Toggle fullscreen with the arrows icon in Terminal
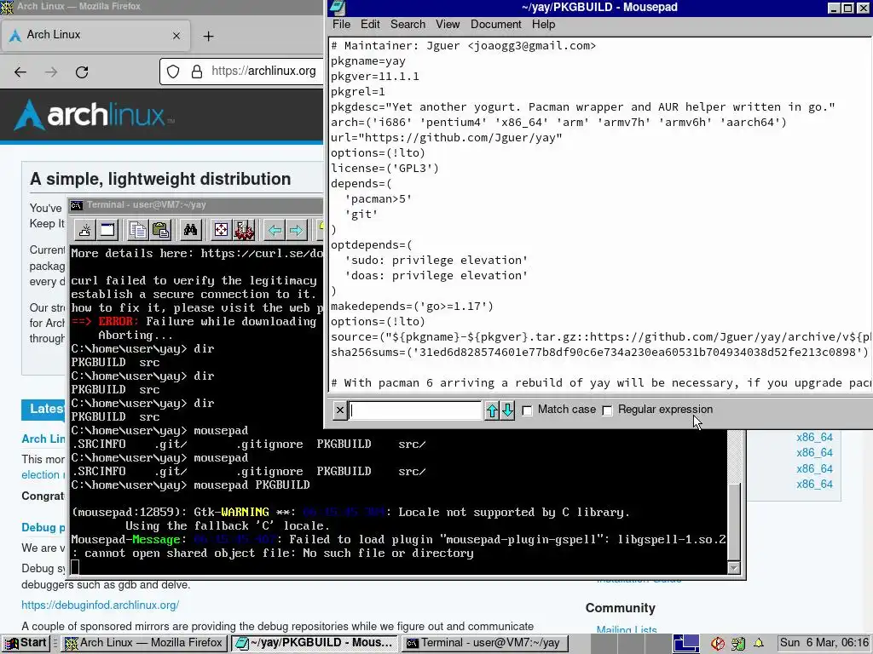Viewport: 873px width, 654px height. pyautogui.click(x=221, y=230)
